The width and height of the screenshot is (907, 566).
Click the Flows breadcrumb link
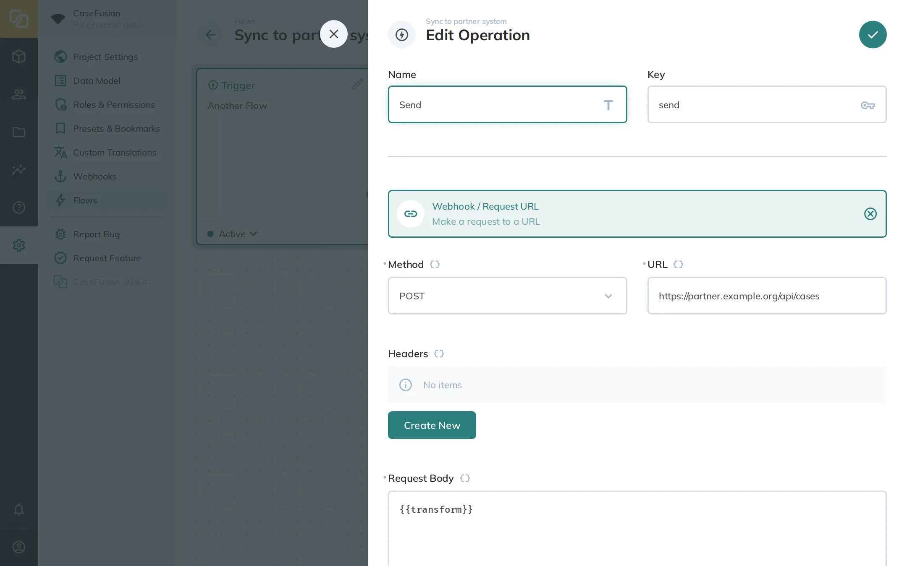coord(245,21)
